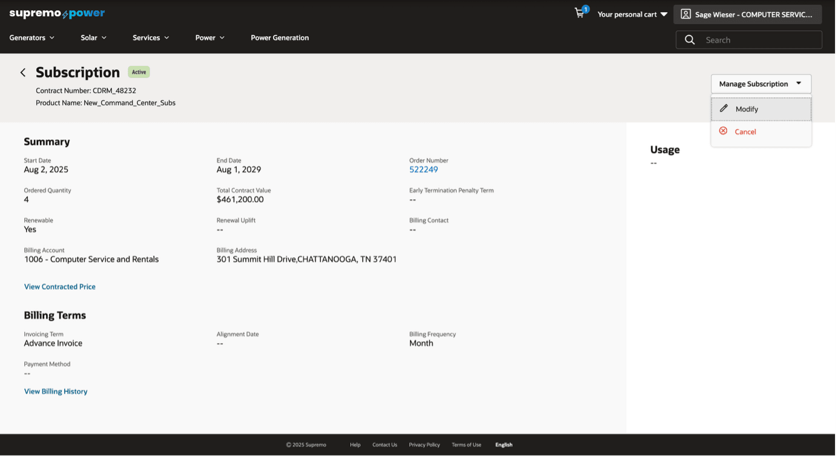Open the shopping cart icon
The width and height of the screenshot is (838, 458).
(580, 13)
